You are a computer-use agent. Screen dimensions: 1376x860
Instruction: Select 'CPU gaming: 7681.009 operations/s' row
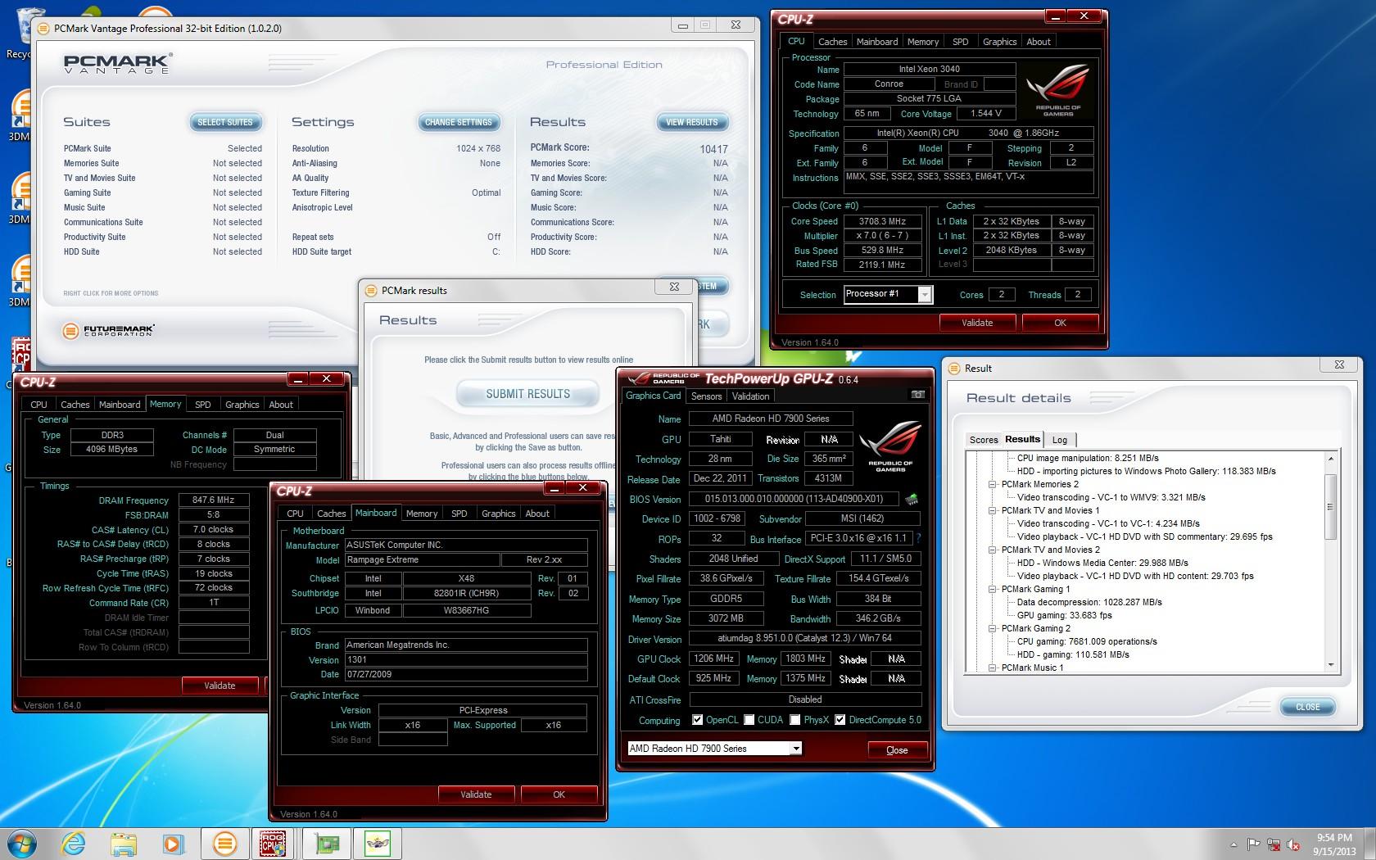pyautogui.click(x=1087, y=641)
